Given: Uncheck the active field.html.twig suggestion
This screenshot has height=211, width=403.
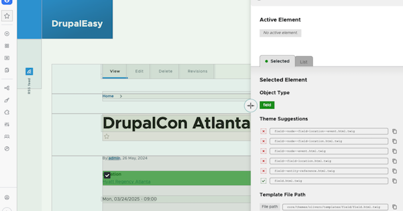Looking at the screenshot, I should (264, 181).
